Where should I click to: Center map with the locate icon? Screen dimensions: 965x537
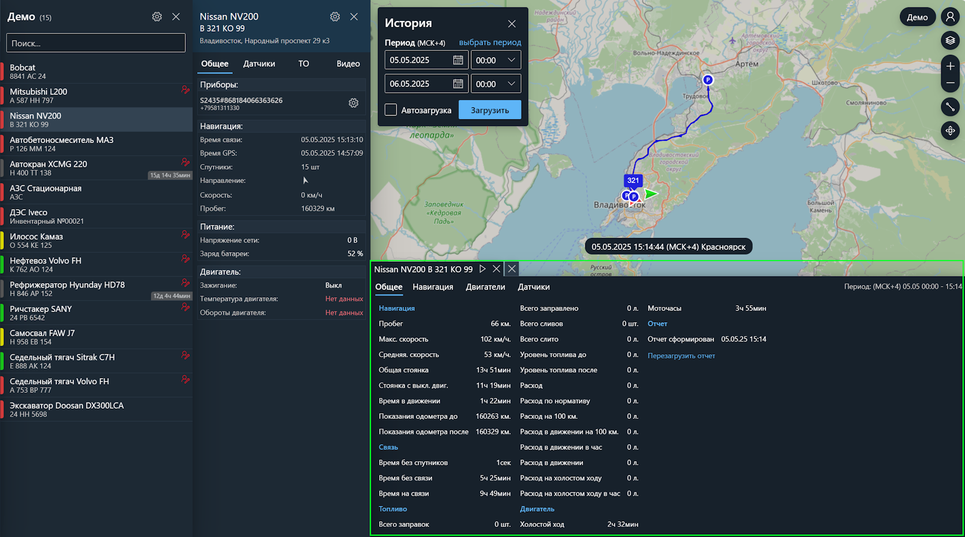click(950, 131)
